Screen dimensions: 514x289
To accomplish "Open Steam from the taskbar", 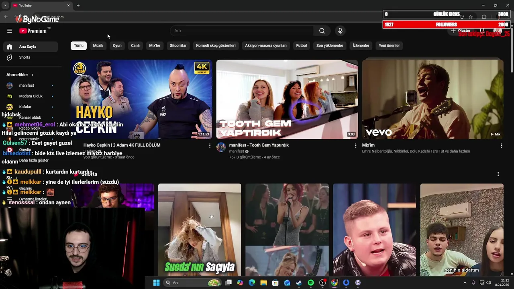I will tap(299, 283).
